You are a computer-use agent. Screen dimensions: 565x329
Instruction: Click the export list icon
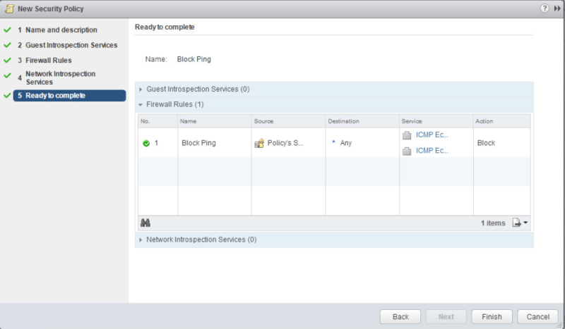coord(518,223)
